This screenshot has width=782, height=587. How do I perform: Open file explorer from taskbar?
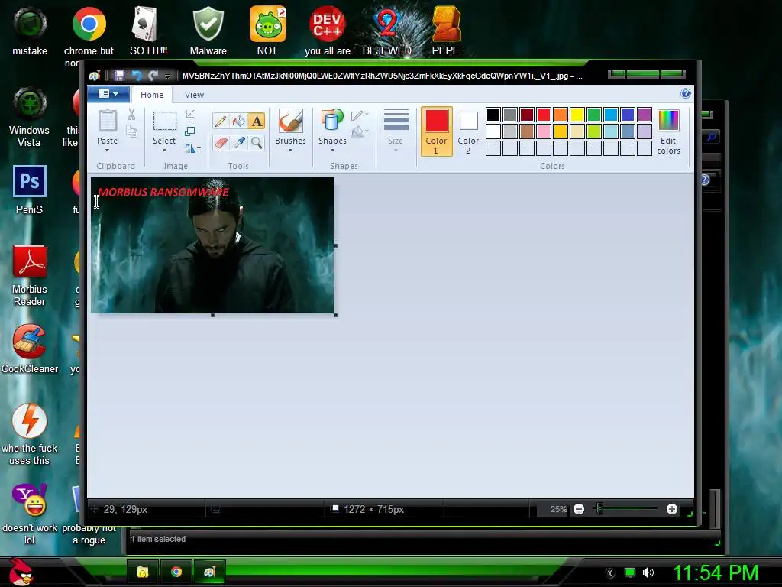[x=143, y=572]
